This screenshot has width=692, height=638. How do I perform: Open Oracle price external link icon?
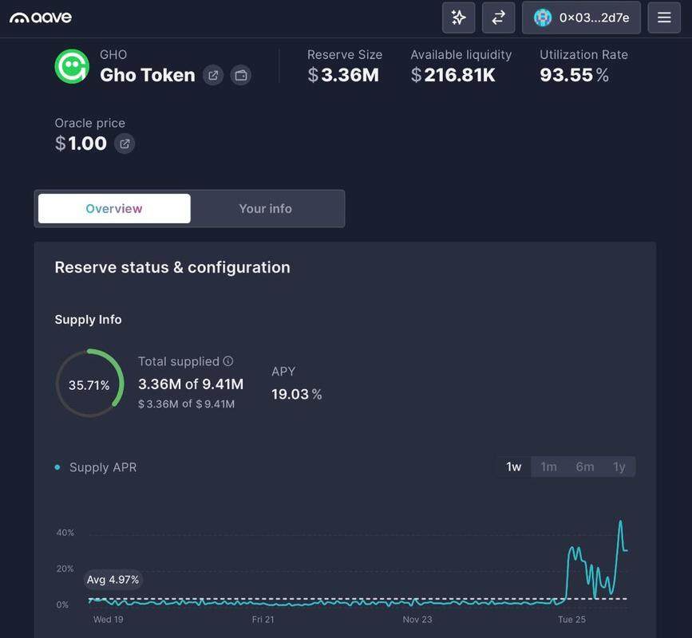point(125,144)
